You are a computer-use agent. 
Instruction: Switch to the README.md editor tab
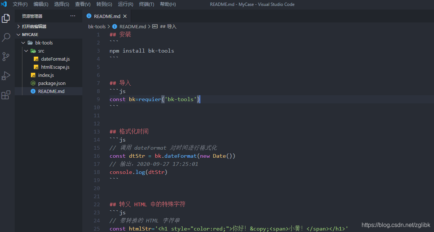(107, 16)
